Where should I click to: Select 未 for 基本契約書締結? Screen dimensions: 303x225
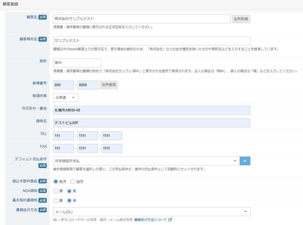[69, 201]
